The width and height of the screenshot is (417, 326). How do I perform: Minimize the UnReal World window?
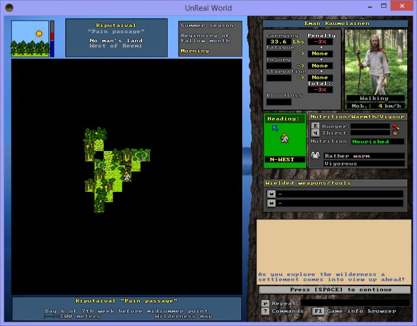pos(370,7)
